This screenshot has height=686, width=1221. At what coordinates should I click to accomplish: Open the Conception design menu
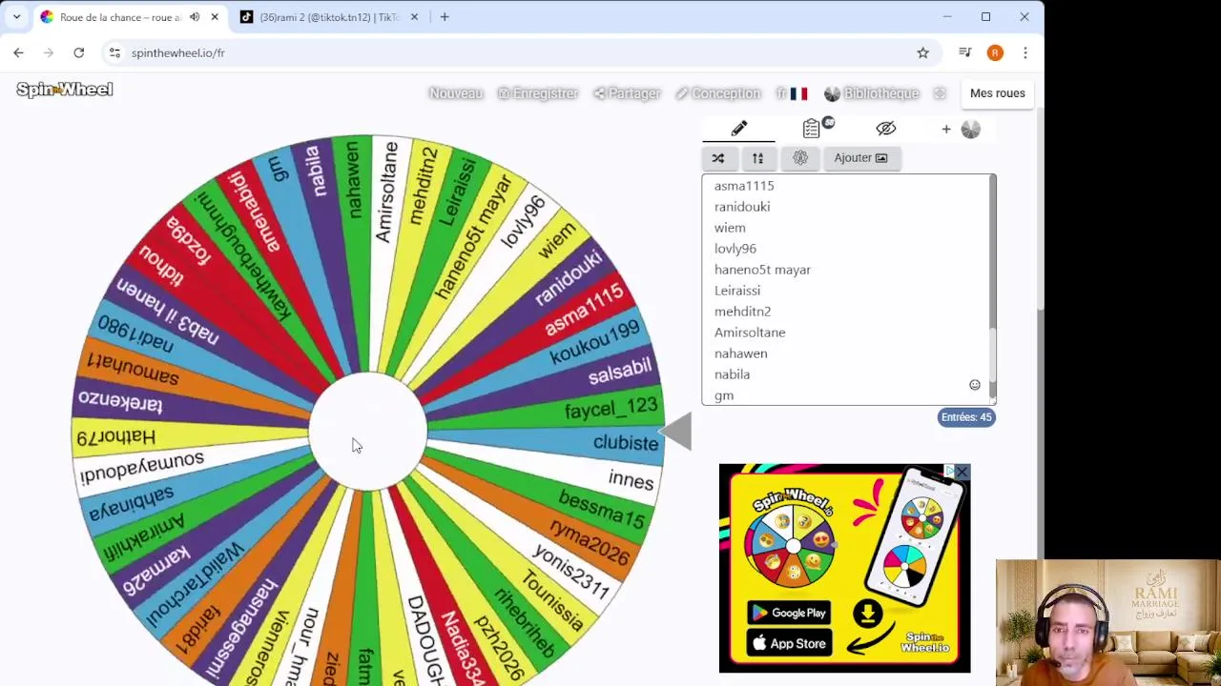pos(717,93)
